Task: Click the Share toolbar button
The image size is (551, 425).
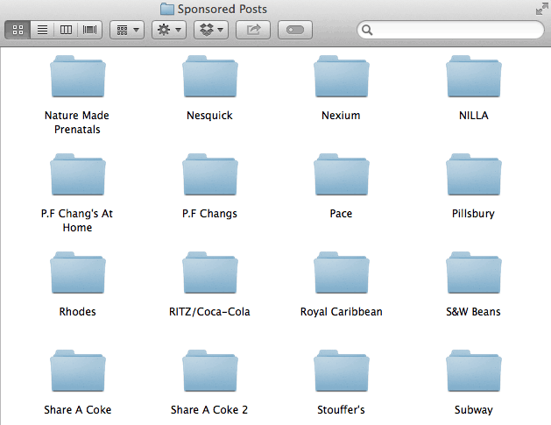Action: pyautogui.click(x=253, y=30)
